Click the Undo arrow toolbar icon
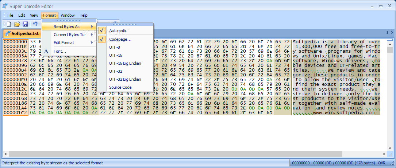This screenshot has height=168, width=396. (x=35, y=24)
